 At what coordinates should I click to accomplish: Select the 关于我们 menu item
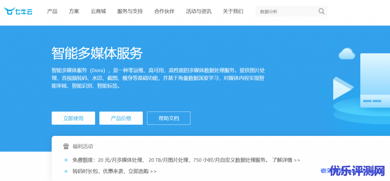coord(233,11)
